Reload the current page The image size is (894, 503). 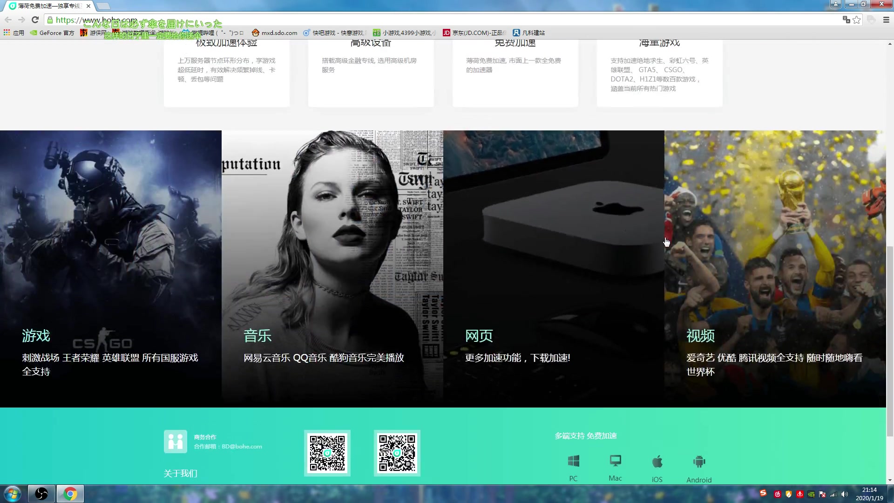(35, 20)
